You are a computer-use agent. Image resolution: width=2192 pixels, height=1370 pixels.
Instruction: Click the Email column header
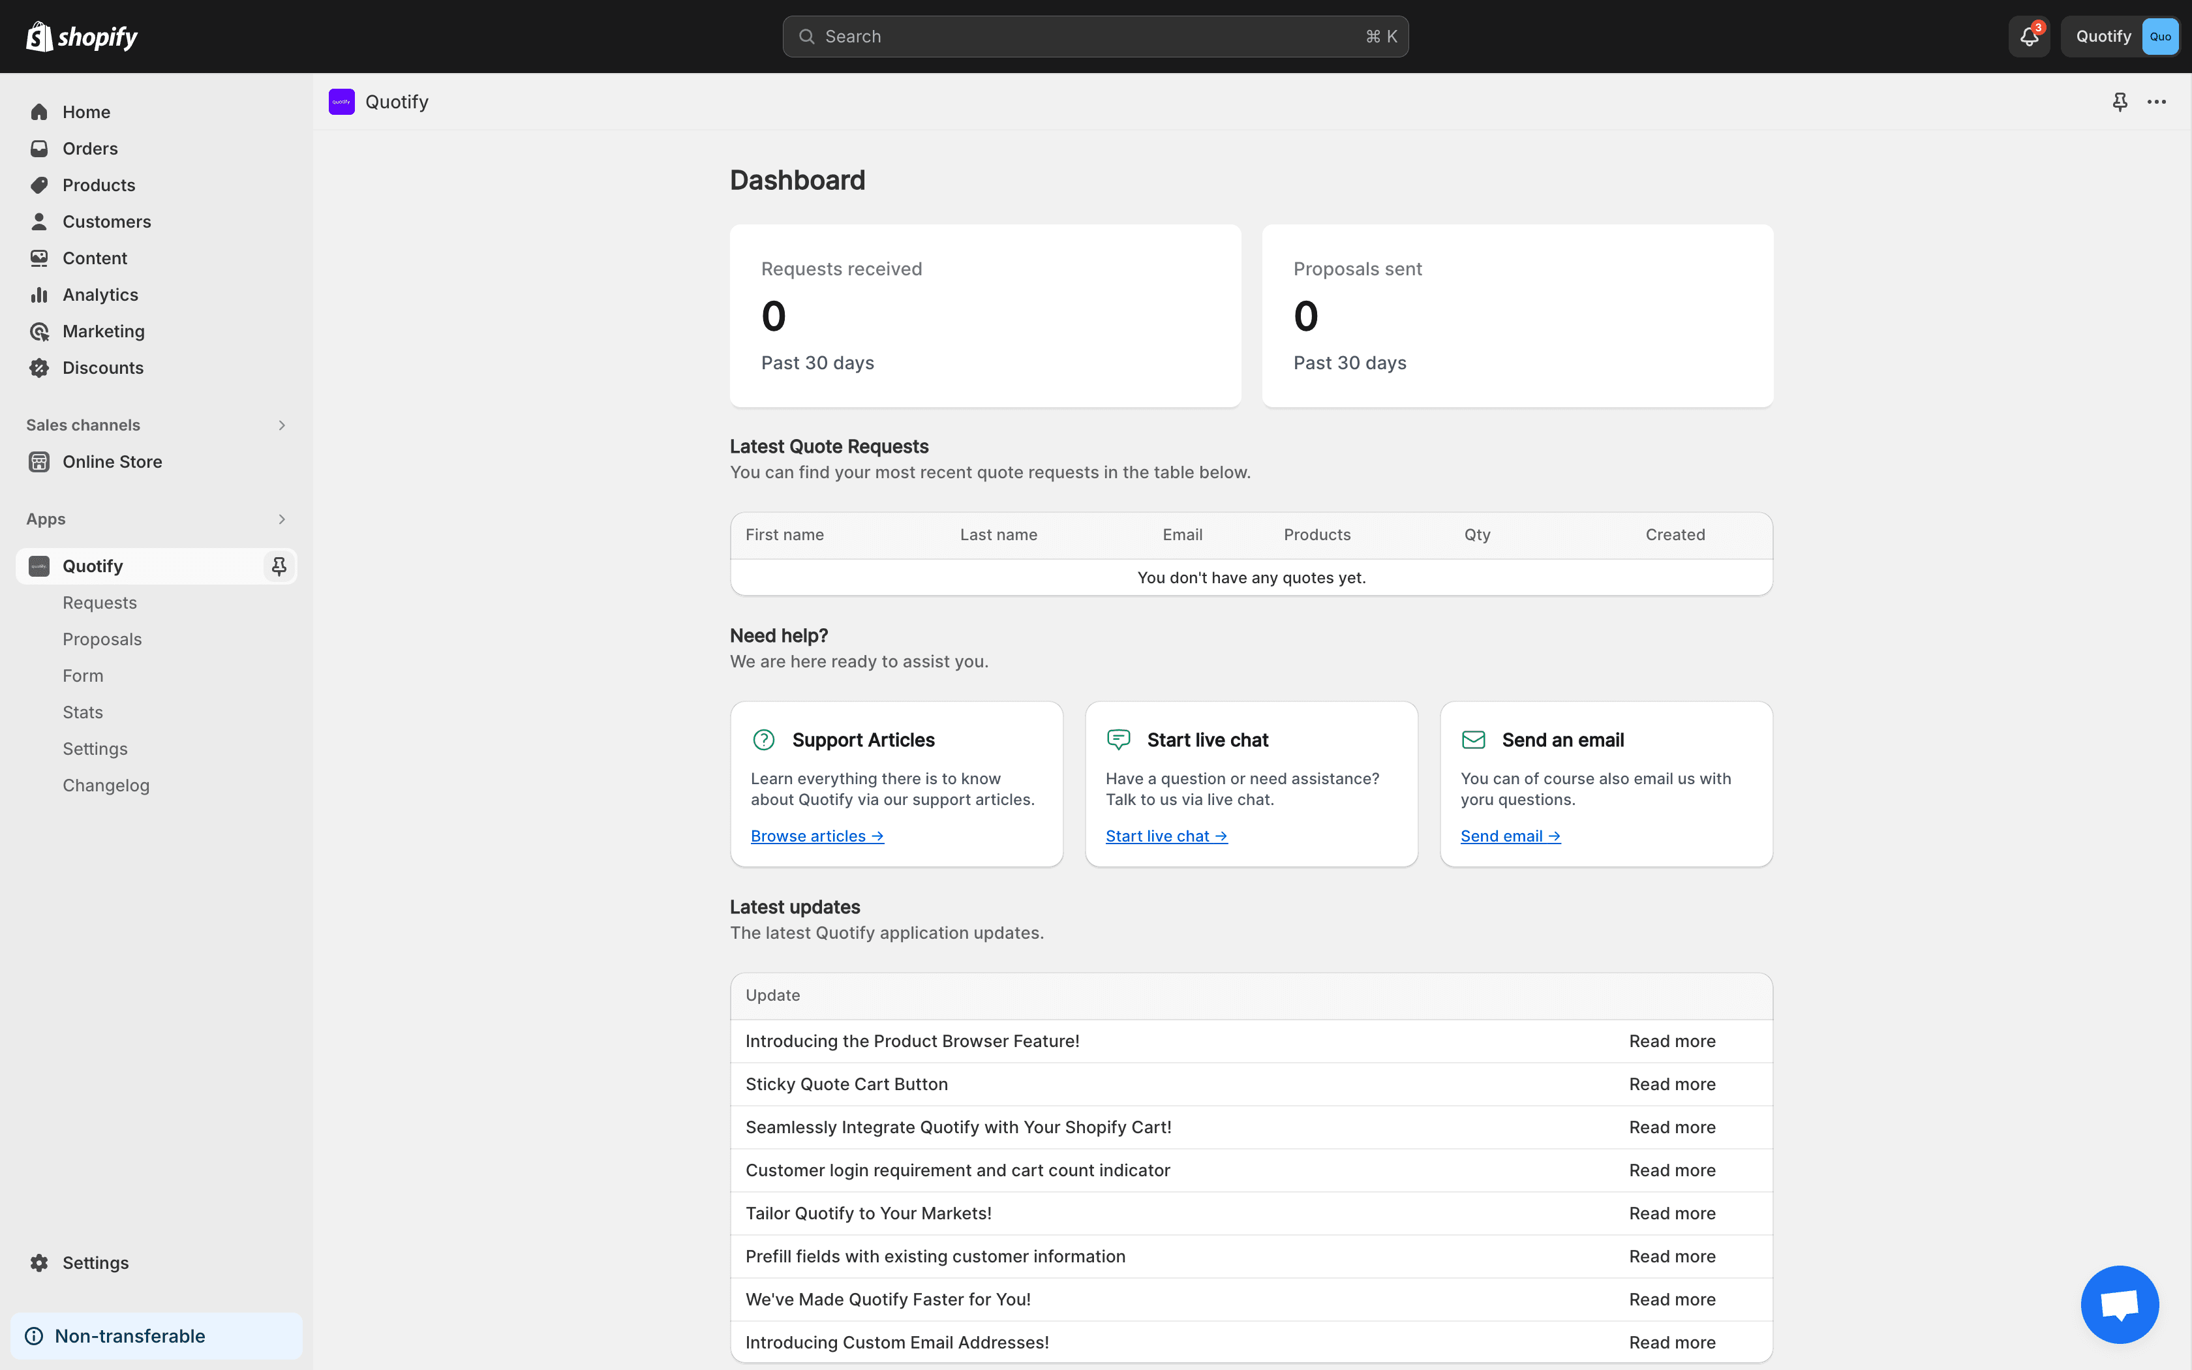(1182, 534)
